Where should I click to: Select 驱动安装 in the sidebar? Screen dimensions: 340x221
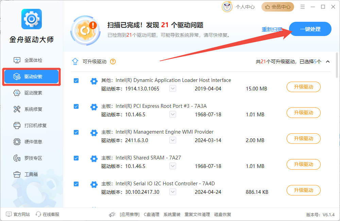tap(31, 76)
